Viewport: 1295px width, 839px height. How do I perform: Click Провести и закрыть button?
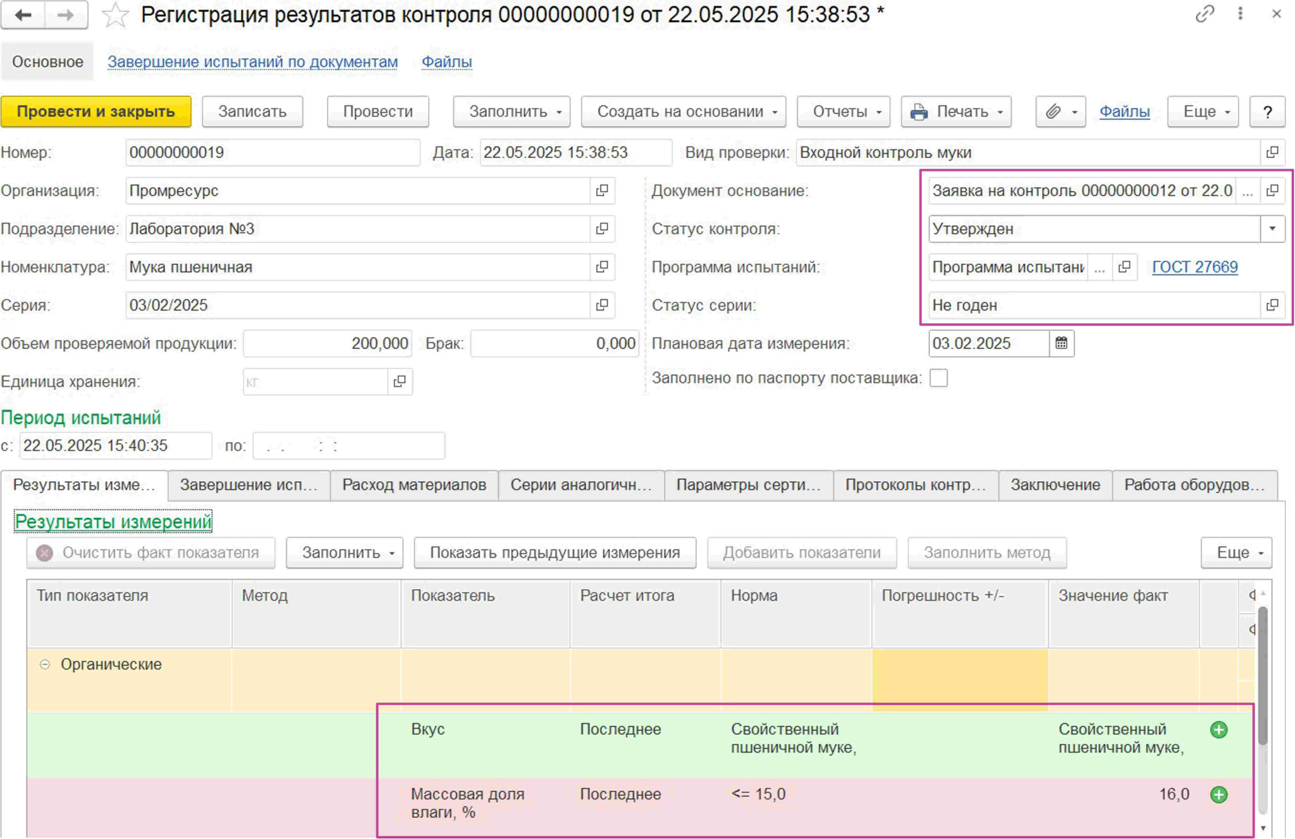96,112
